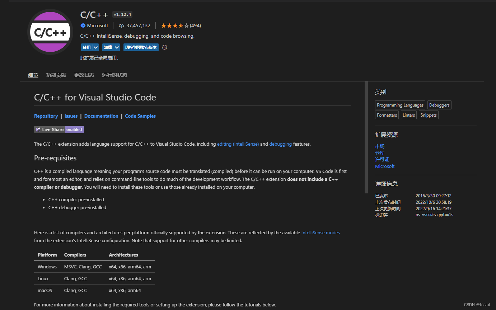Click the 卸载 (uninstall) button

pyautogui.click(x=108, y=47)
